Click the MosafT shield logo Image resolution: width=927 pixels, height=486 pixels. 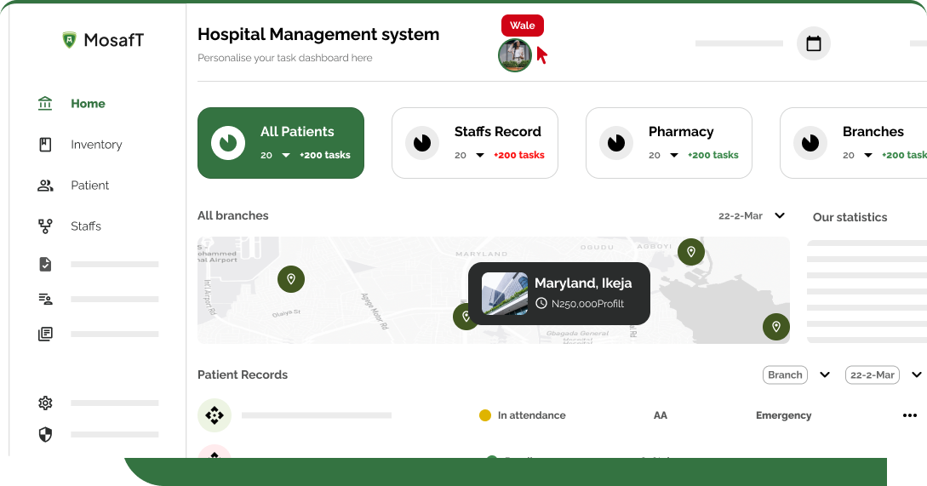(x=70, y=40)
